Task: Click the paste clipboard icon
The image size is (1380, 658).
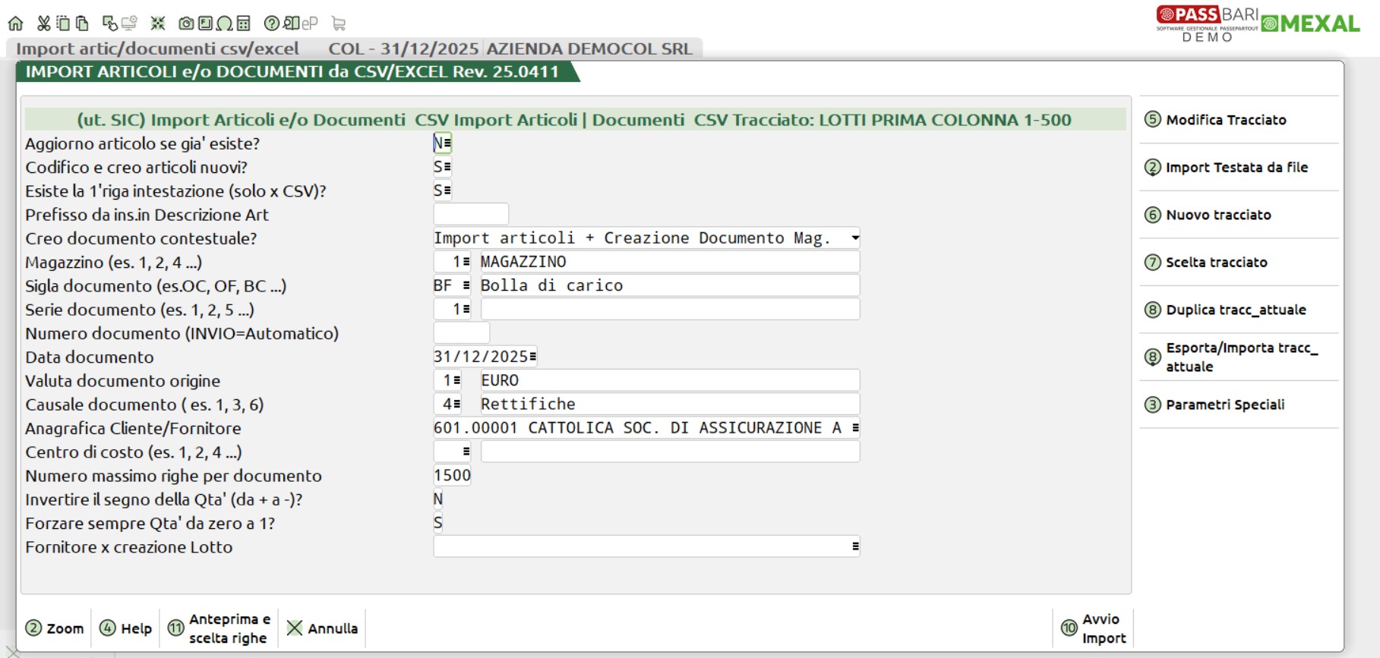Action: click(82, 24)
